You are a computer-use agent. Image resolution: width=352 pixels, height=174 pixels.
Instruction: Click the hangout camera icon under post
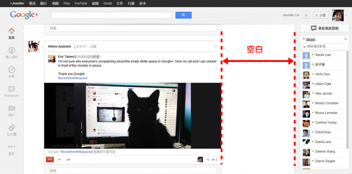click(x=68, y=160)
